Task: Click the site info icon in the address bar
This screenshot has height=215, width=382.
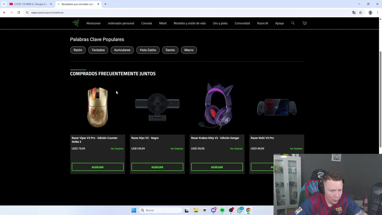Action: tap(27, 13)
